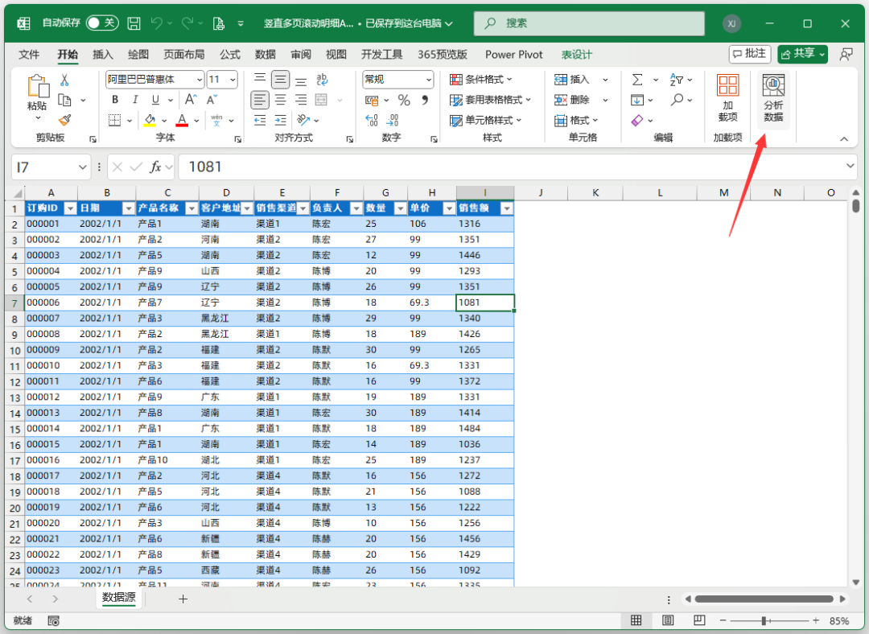Image resolution: width=869 pixels, height=634 pixels.
Task: Collapse the ribbon with the chevron
Action: click(x=844, y=138)
